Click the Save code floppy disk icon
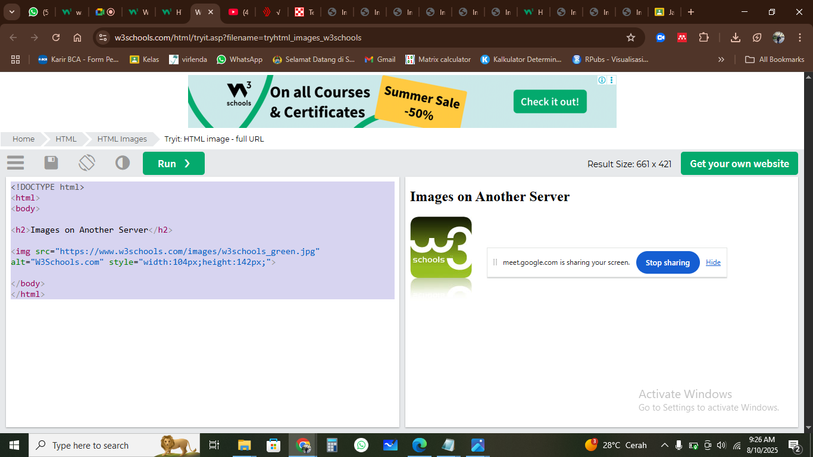The width and height of the screenshot is (813, 457). (51, 163)
